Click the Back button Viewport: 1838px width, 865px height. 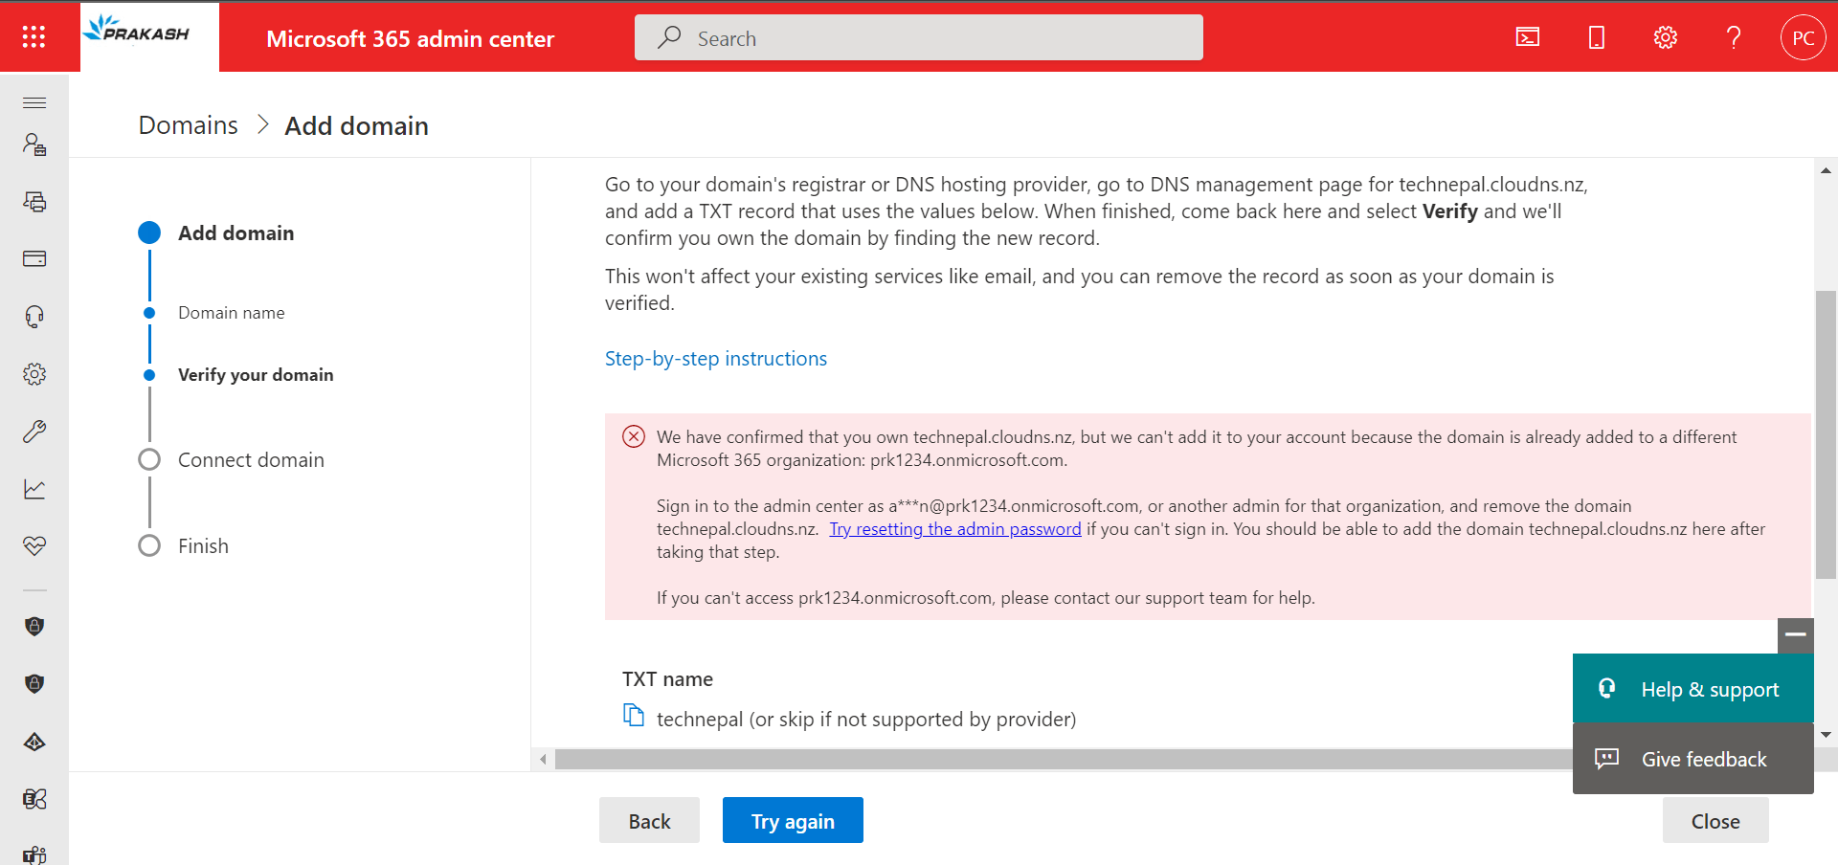(649, 820)
